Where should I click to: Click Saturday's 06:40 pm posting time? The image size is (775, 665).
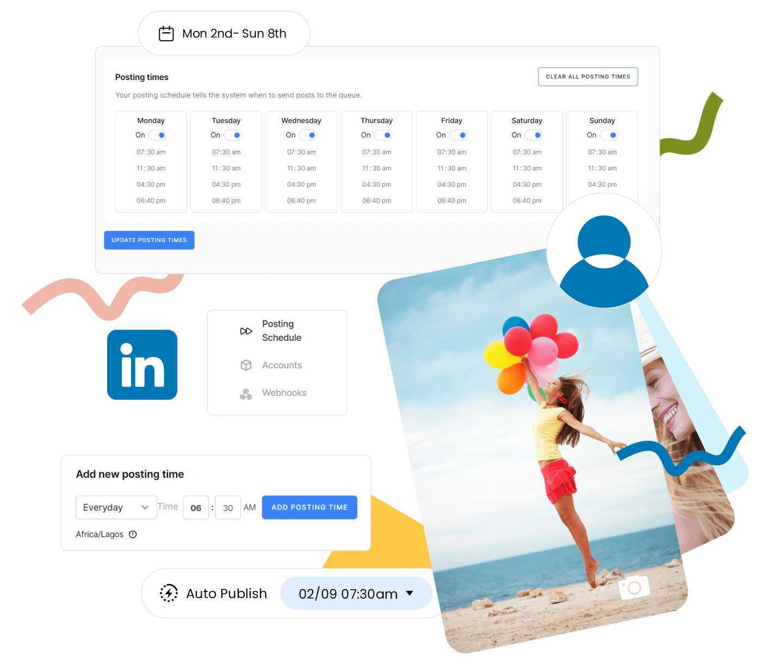click(527, 201)
